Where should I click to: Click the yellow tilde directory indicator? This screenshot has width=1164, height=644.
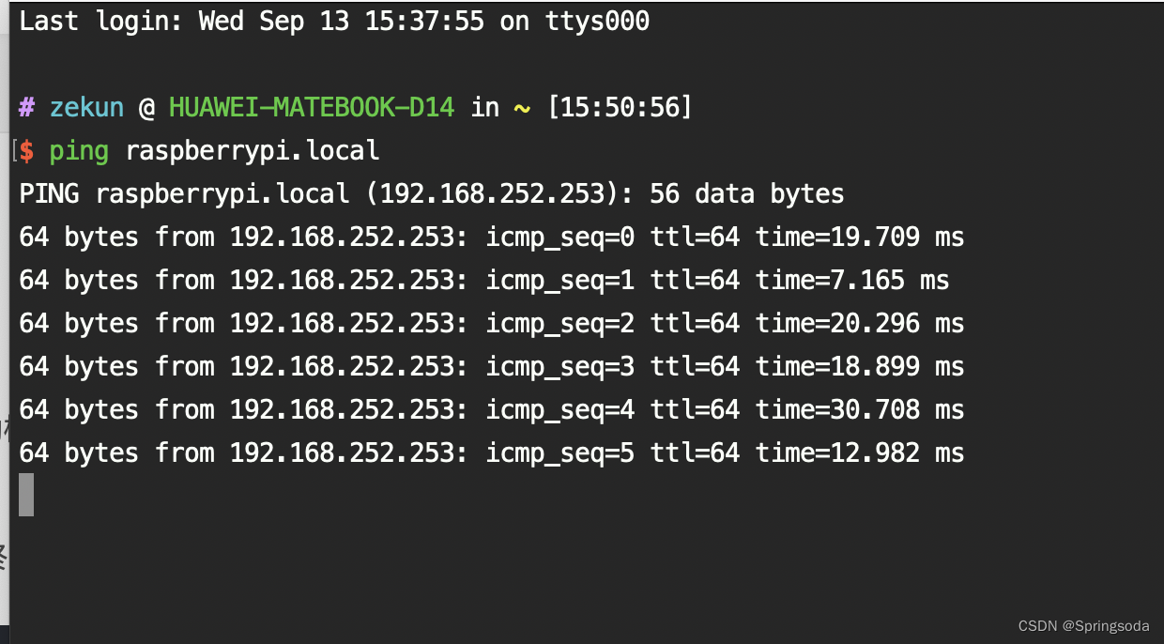(522, 108)
